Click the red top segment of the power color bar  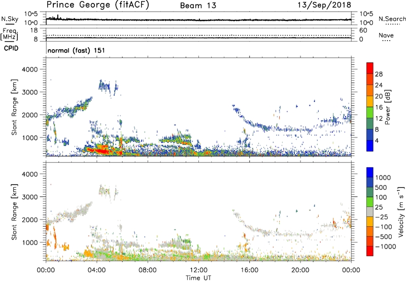[370, 68]
